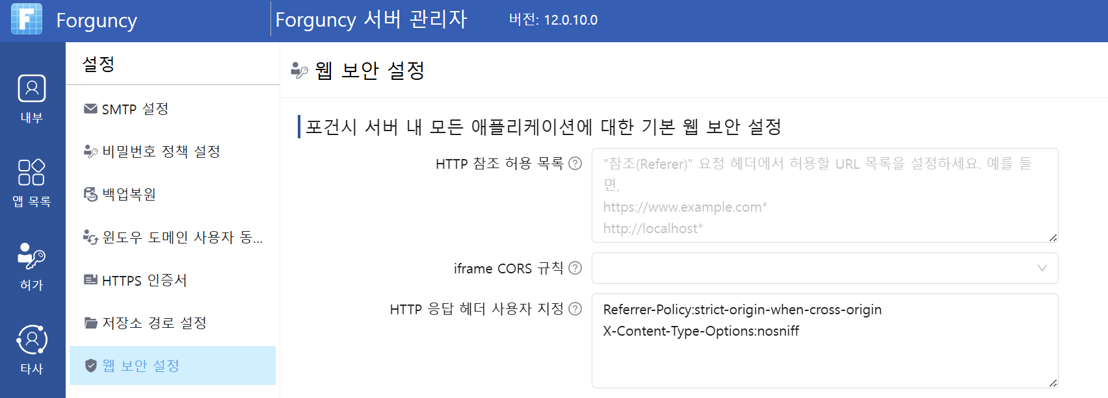
Task: Select the 웹 보안 설정 menu item
Action: 172,366
